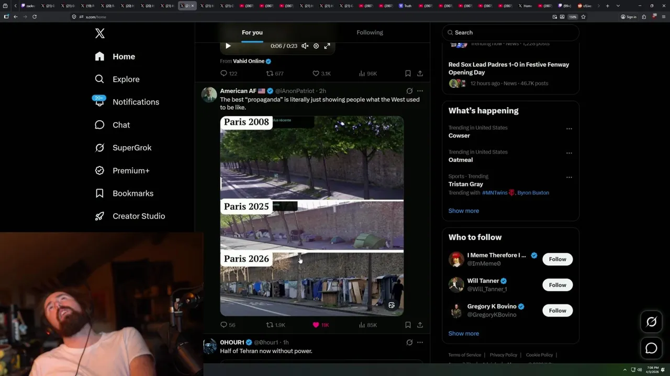This screenshot has height=376, width=670.
Task: Open more options on American AF post
Action: (x=420, y=91)
